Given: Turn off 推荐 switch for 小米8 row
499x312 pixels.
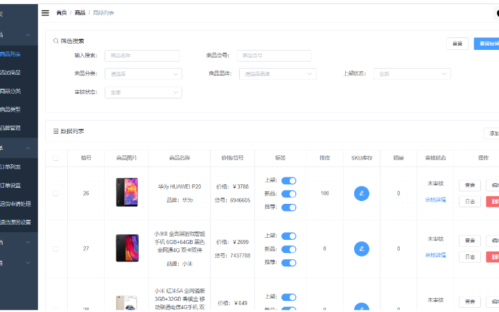Looking at the screenshot, I should 288,263.
